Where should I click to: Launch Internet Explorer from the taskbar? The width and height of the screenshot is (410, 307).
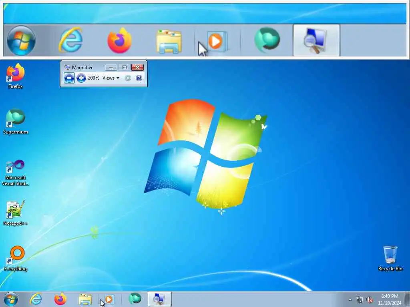36,299
